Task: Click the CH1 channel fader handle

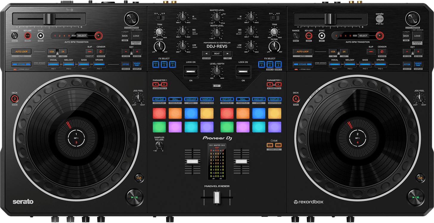Action: tap(193, 161)
